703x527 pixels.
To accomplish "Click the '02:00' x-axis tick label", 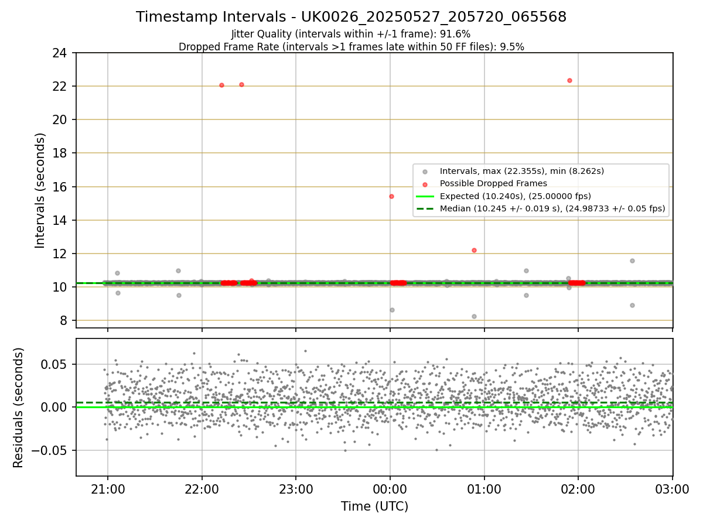I will (x=578, y=488).
